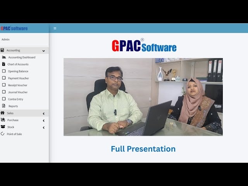Click the square icon beside Payment Voucher

pyautogui.click(x=4, y=78)
